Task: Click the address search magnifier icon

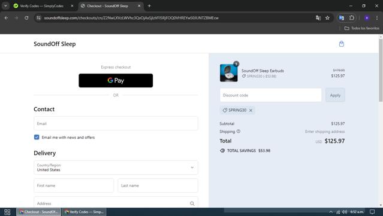Action: (x=192, y=203)
